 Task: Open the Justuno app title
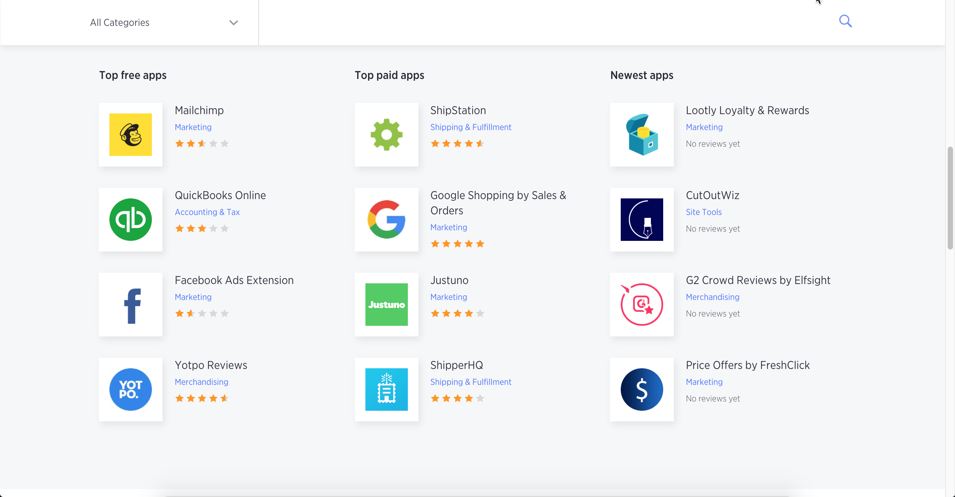[x=449, y=280]
